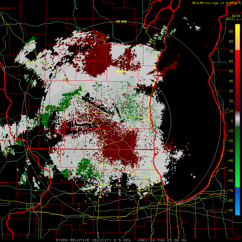Screen dimensions: 242x242
Task: Select the 80 value on the velocity scale
Action: tap(231, 41)
